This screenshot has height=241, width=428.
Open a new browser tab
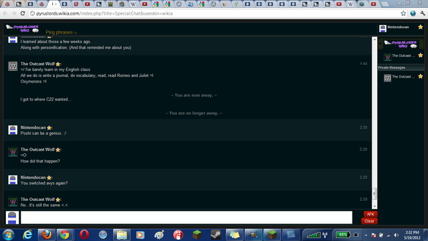point(385,4)
